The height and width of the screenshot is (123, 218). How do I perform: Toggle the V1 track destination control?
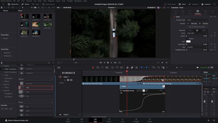(x=60, y=77)
